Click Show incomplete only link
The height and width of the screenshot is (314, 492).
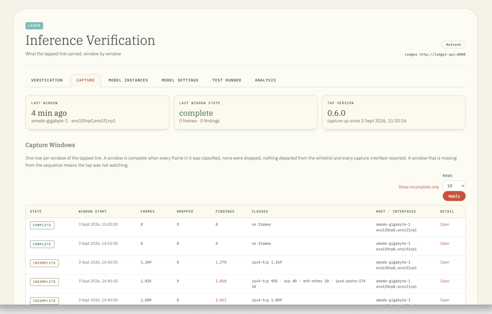pos(419,187)
